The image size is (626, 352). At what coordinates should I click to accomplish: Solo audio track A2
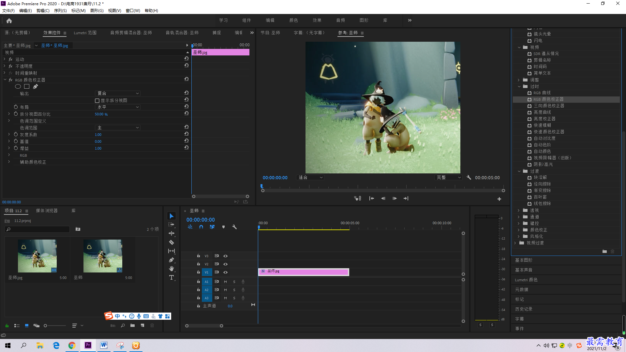click(234, 290)
